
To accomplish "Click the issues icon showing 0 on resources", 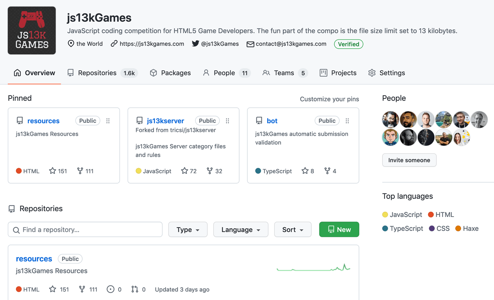I will (110, 289).
